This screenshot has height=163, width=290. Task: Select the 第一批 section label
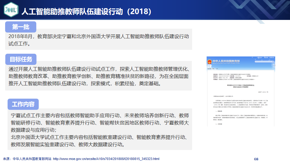21,27
